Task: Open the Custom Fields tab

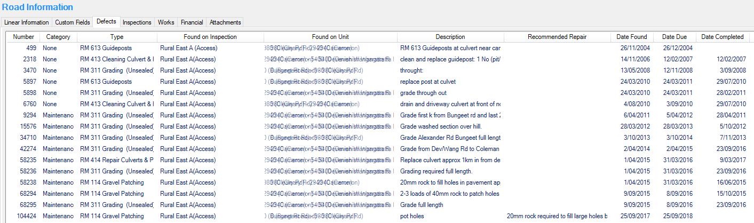Action: (x=73, y=22)
